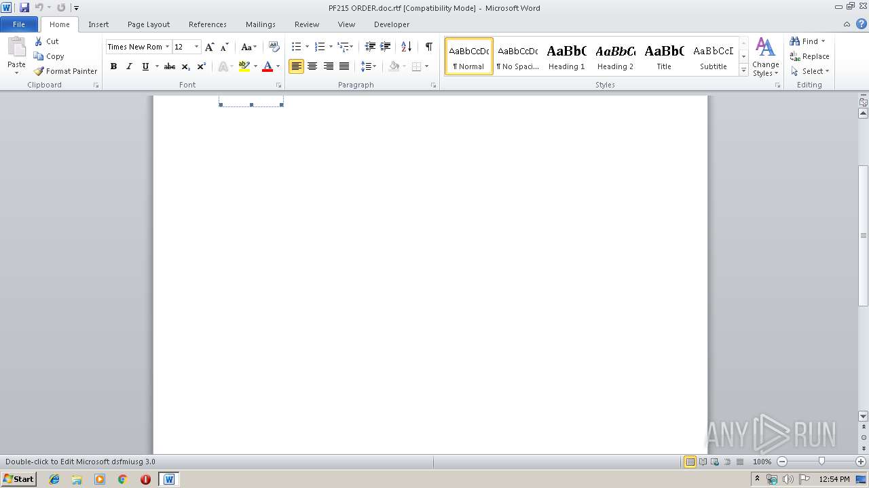The height and width of the screenshot is (488, 869).
Task: Click the Save icon in Quick Access Toolbar
Action: [24, 7]
